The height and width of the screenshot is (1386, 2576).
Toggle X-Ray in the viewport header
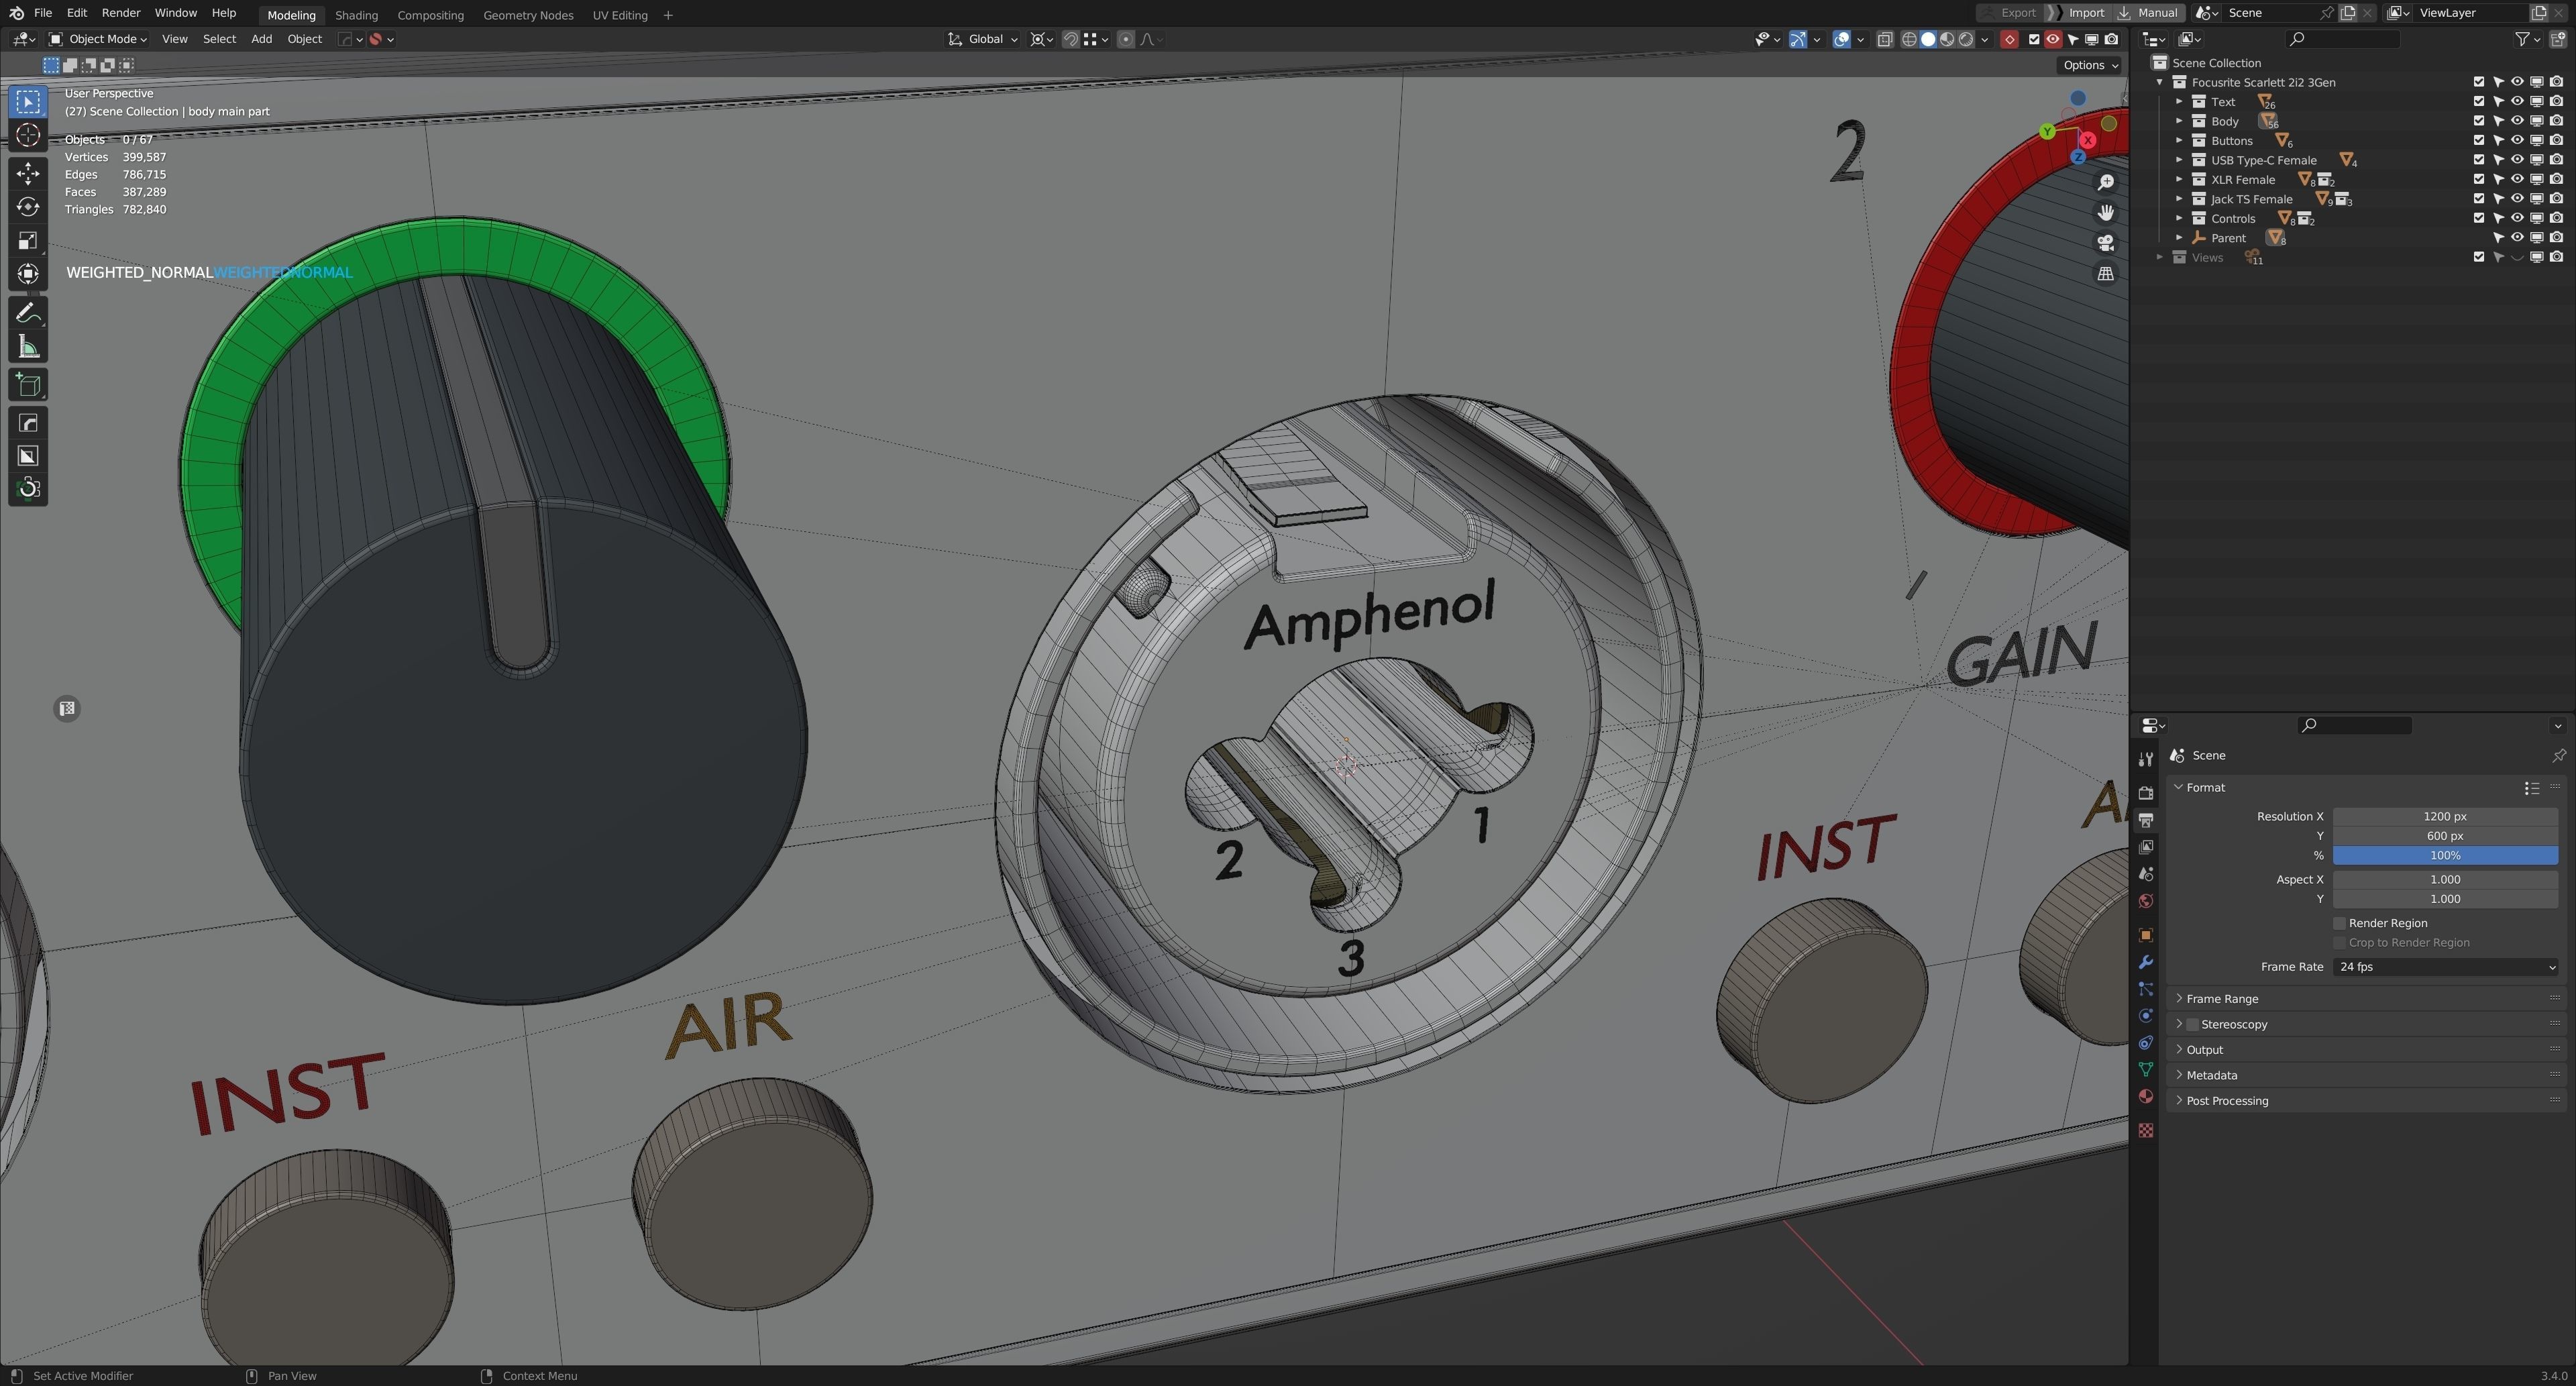coord(1885,39)
